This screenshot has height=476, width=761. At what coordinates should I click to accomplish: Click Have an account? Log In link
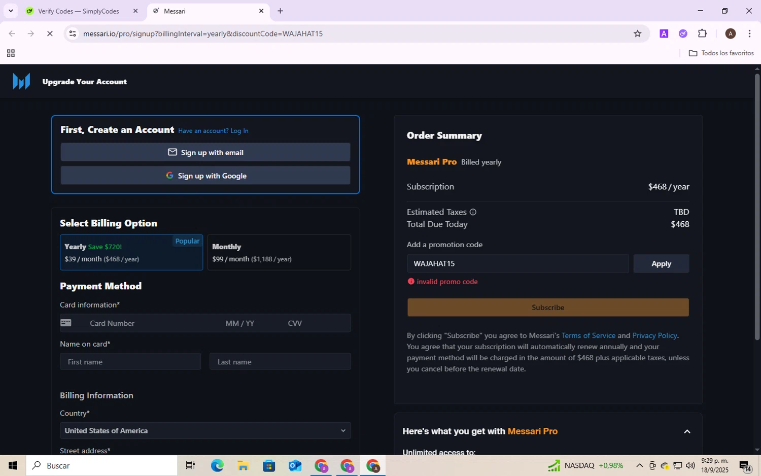click(x=213, y=131)
